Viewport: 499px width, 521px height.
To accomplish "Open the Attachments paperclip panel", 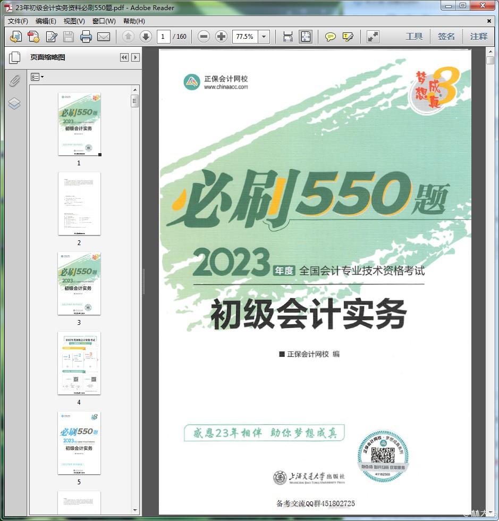I will click(14, 81).
